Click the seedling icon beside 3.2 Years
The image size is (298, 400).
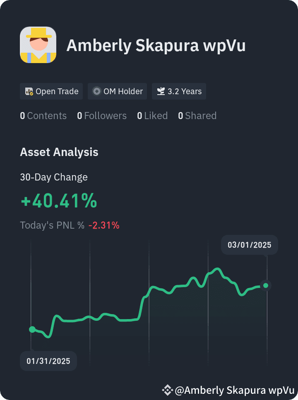(161, 91)
